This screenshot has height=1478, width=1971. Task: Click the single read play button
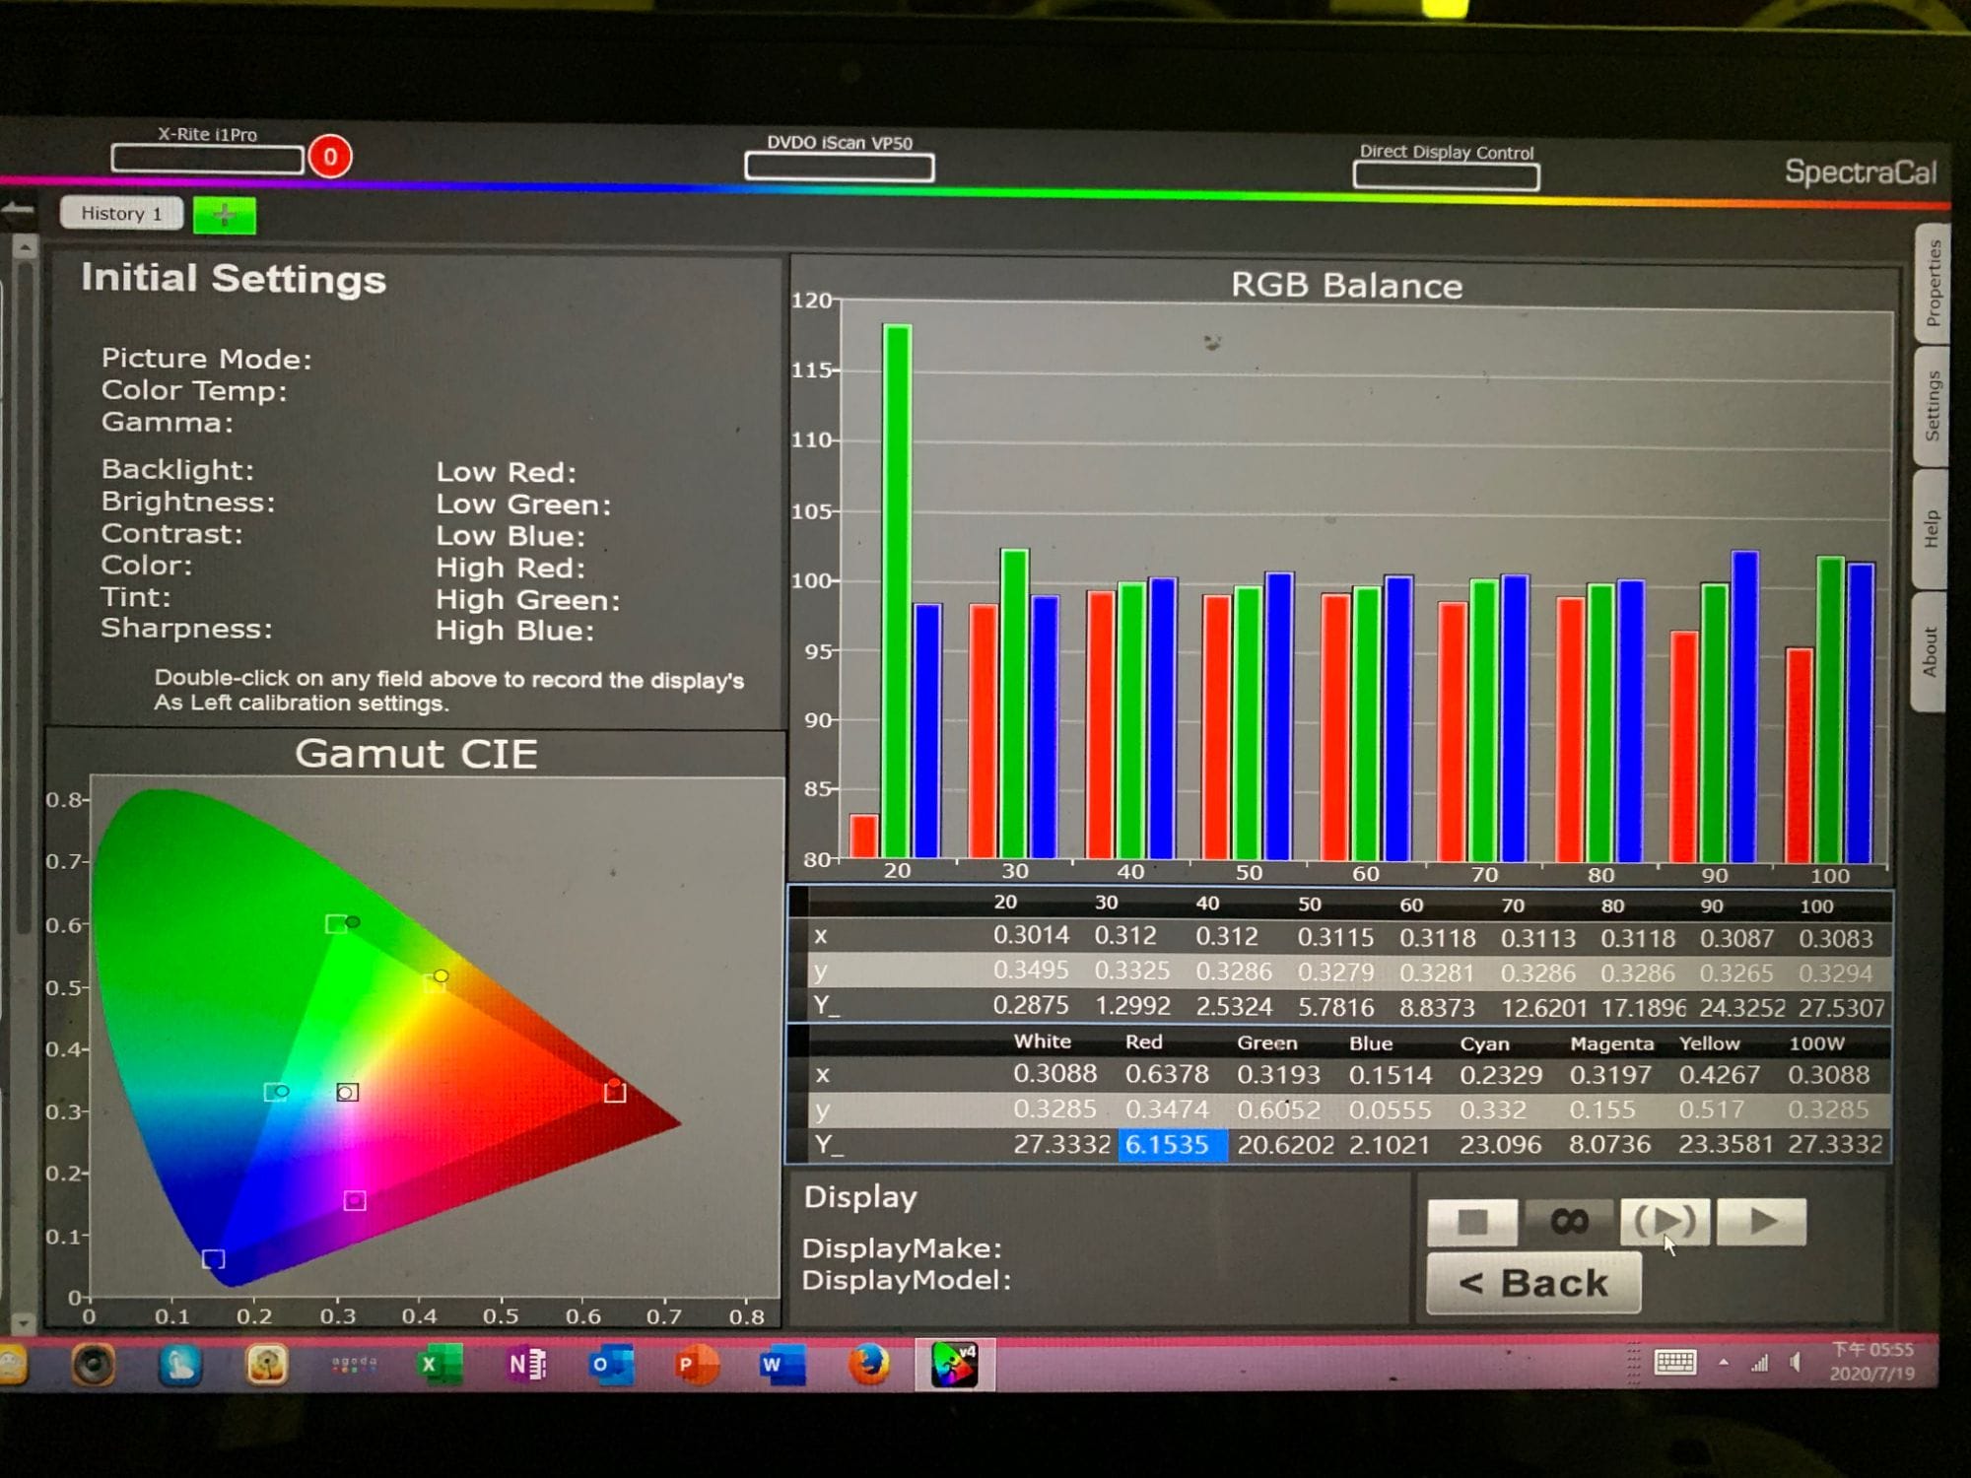[1761, 1222]
